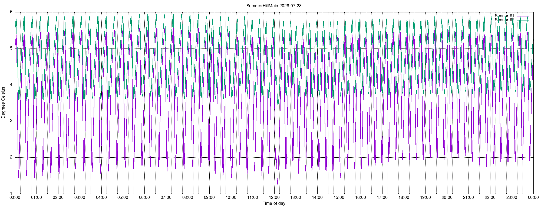This screenshot has width=541, height=207.
Task: Click the 03:00 time axis label
Action: coord(80,198)
